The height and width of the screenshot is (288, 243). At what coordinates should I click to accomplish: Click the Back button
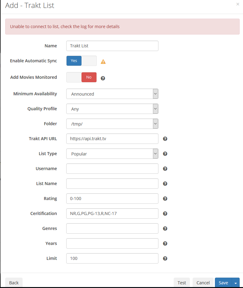[x=14, y=283]
